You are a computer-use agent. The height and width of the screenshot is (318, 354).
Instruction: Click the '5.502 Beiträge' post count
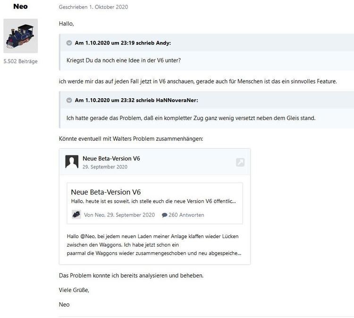20,61
